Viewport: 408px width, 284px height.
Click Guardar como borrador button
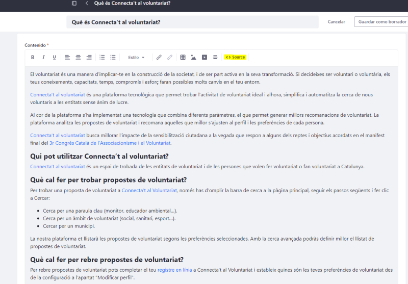[381, 22]
